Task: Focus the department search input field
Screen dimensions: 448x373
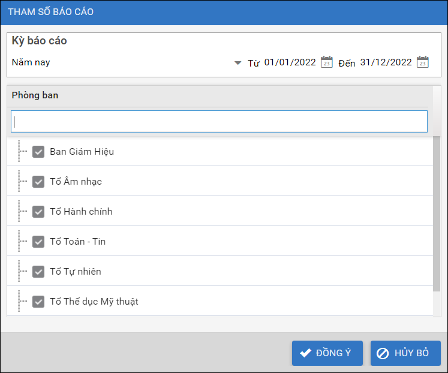Action: (x=219, y=121)
